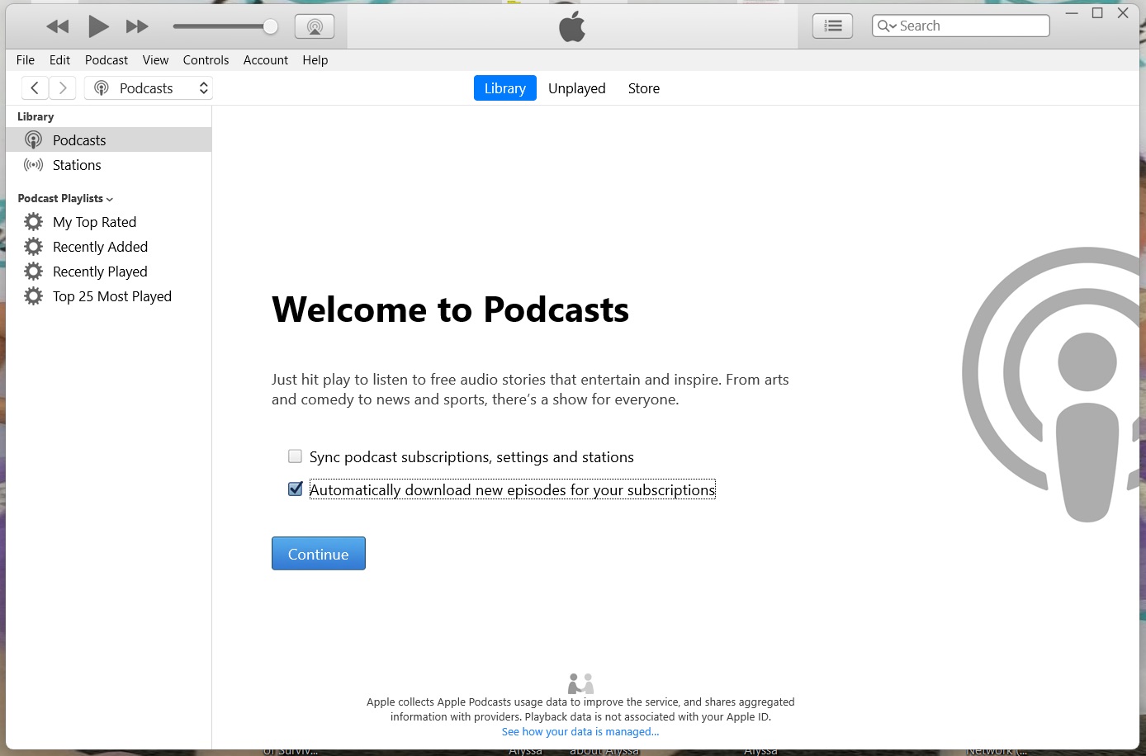Click the gear icon beside My Top Rated
Screen dimensions: 1146x756
(x=33, y=222)
